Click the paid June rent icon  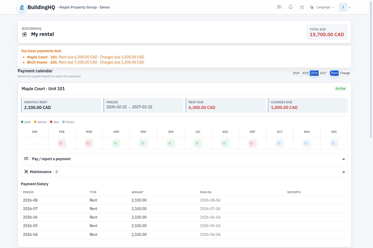click(x=171, y=143)
